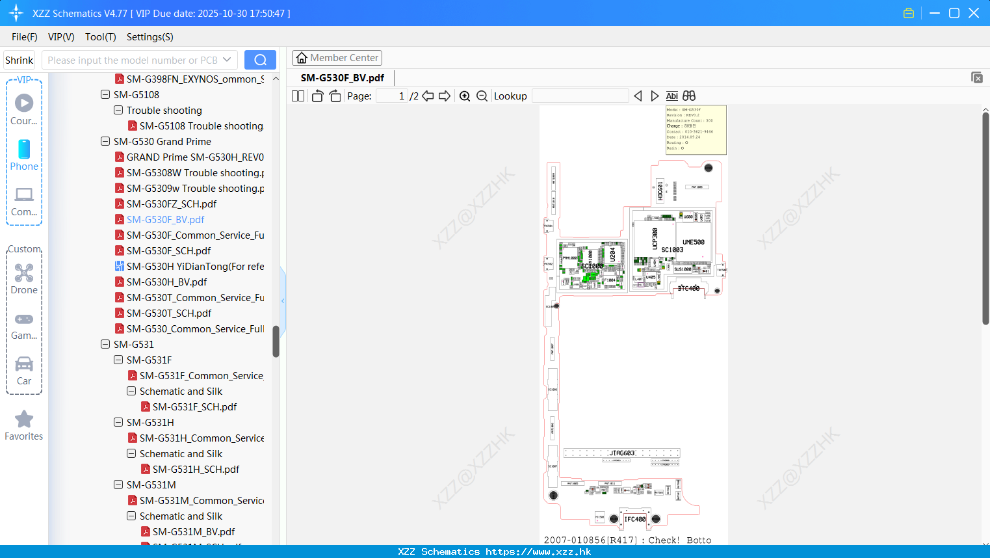990x558 pixels.
Task: Collapse the SM-G531F node
Action: point(118,360)
